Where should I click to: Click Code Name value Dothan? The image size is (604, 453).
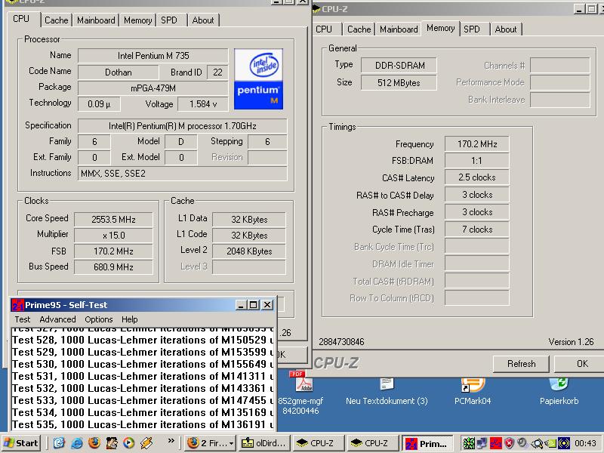[x=118, y=72]
